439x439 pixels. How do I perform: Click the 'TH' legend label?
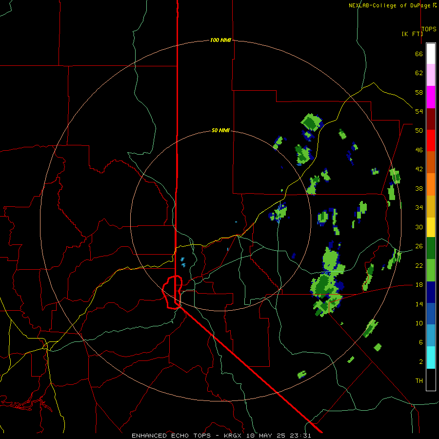click(x=419, y=381)
